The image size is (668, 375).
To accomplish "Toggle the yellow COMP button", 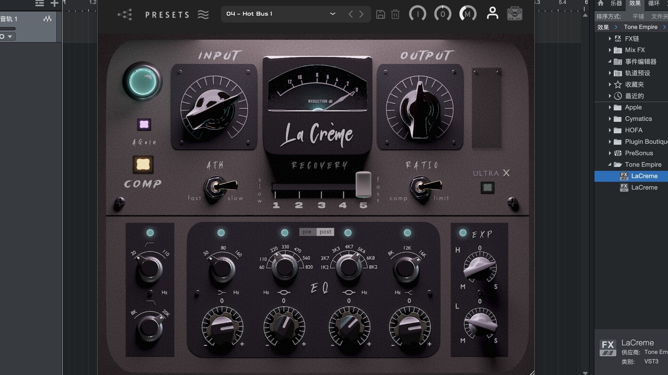I will click(143, 164).
